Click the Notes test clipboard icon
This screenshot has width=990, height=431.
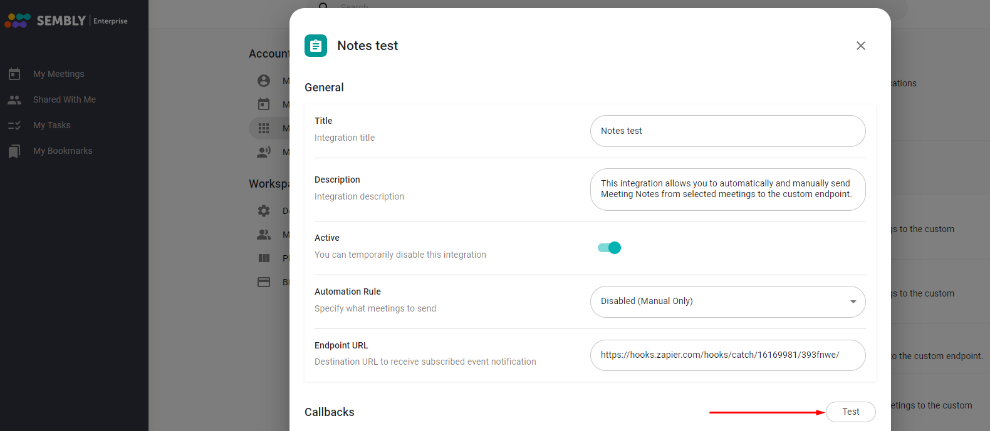pos(316,46)
